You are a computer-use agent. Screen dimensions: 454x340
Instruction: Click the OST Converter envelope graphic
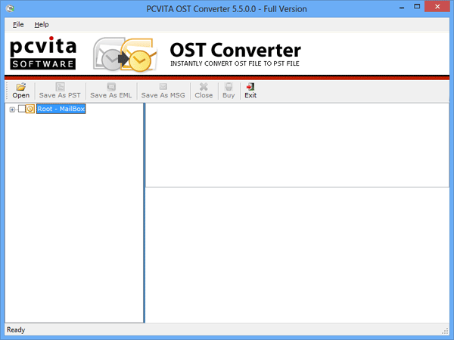tap(123, 54)
